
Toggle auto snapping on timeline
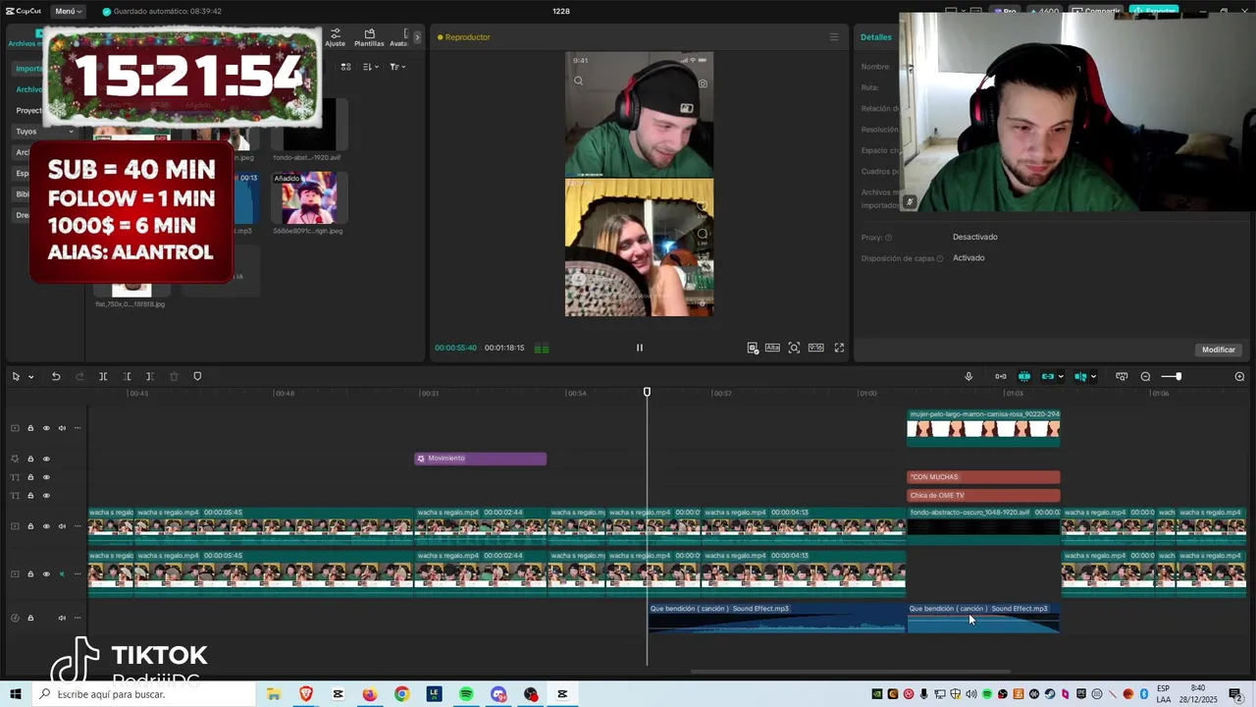pyautogui.click(x=1024, y=376)
